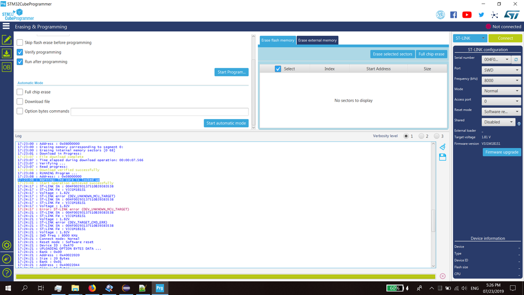Open the external loader sidebar icon
The image size is (524, 295).
[x=7, y=259]
